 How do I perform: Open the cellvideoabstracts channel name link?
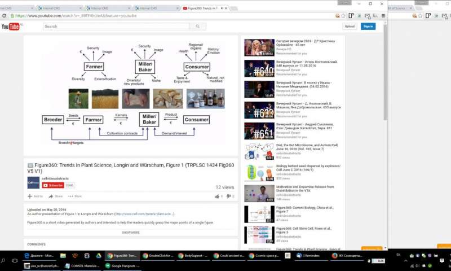[55, 178]
